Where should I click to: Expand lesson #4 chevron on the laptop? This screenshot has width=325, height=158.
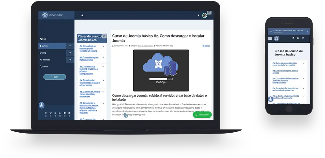103,80
